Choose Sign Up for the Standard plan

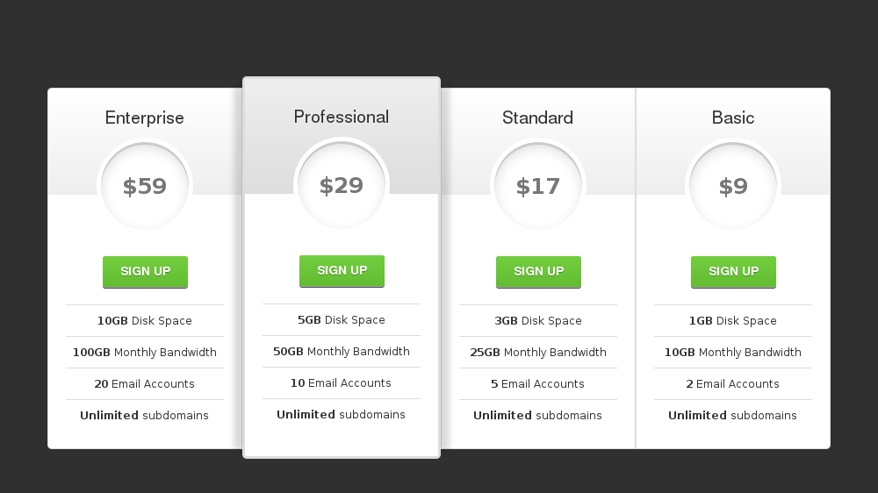pos(538,272)
